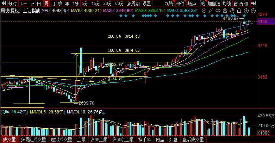Screen dimensions: 275x143
Task: Select the 周 weekly K-line tab
Action: (x=46, y=4)
